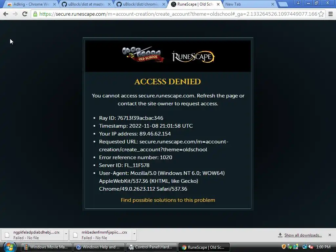The image size is (336, 252).
Task: Click the Server ID: FL_11F578 line
Action: click(x=124, y=165)
